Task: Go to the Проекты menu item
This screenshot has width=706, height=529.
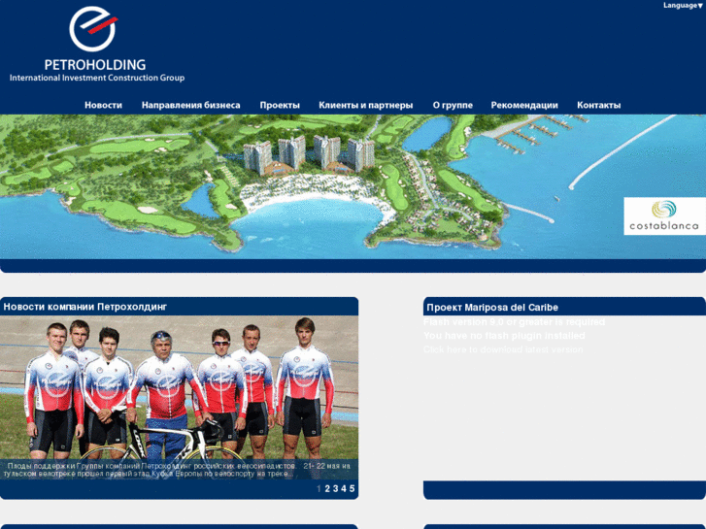Action: coord(280,105)
